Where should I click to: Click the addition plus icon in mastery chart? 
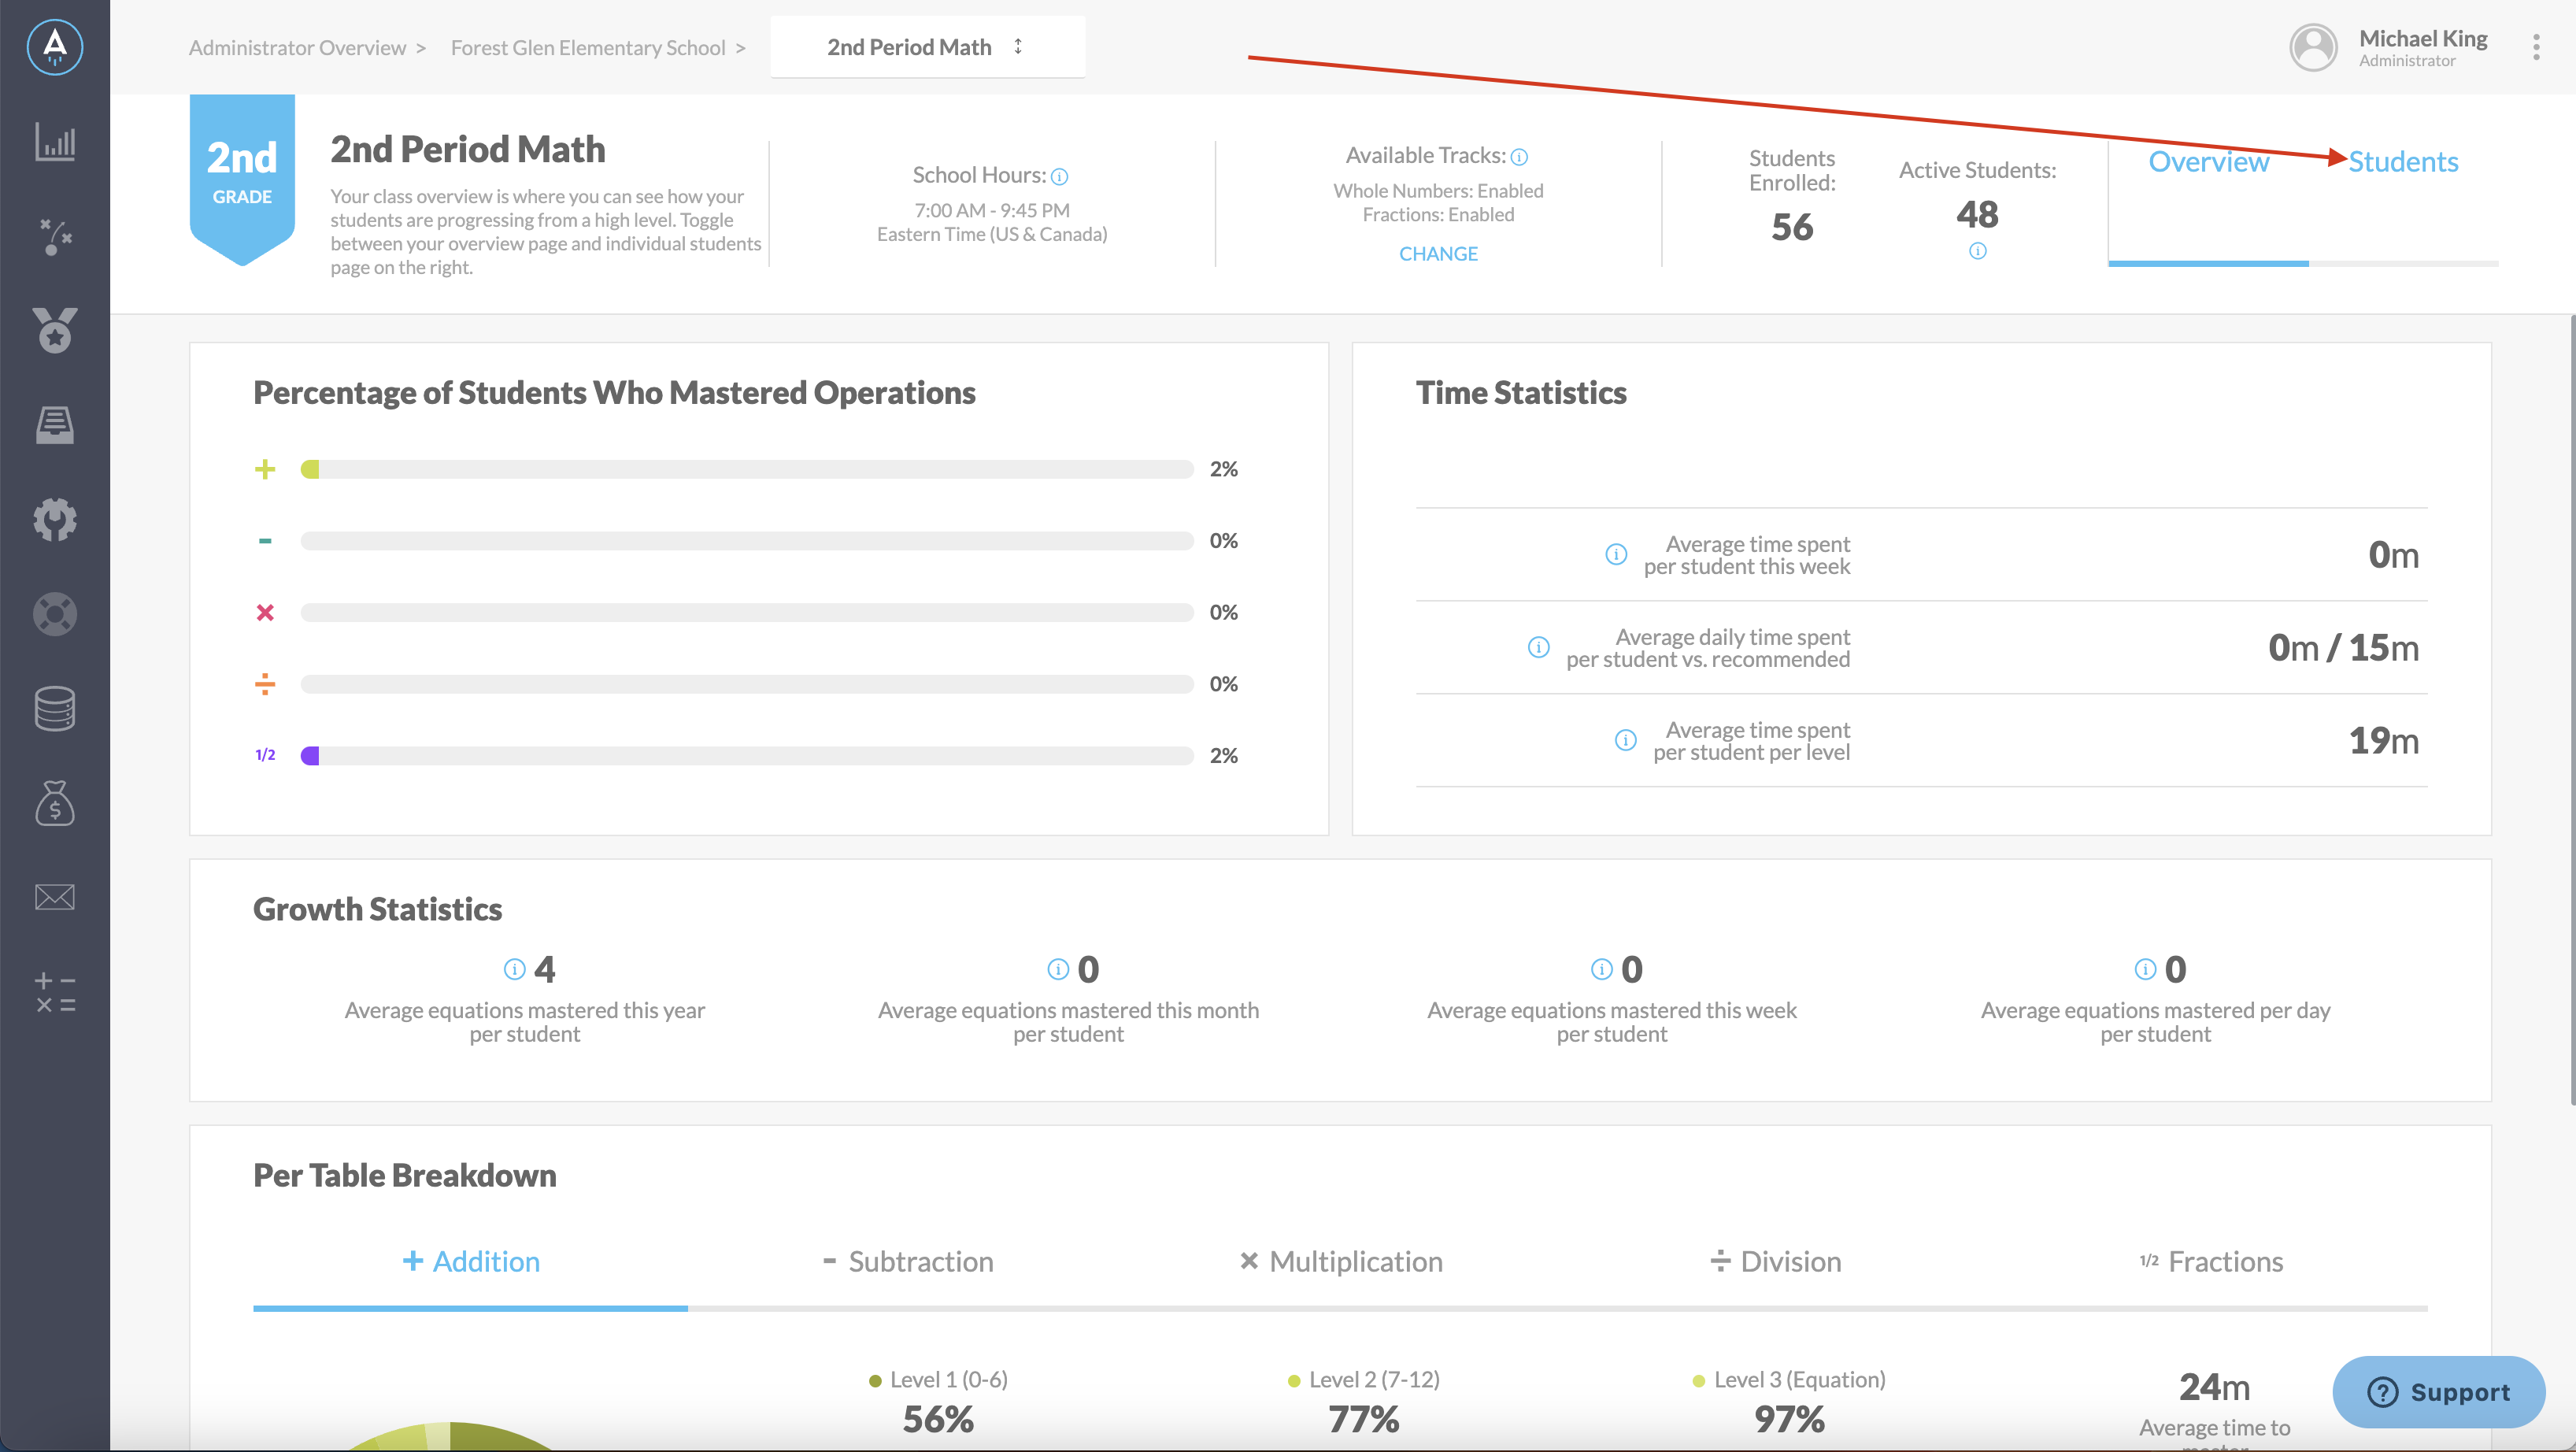pos(265,469)
